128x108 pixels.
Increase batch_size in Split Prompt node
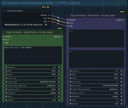click(121, 82)
